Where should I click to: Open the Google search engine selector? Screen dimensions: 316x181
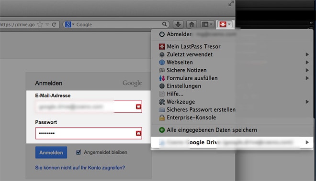pos(69,24)
